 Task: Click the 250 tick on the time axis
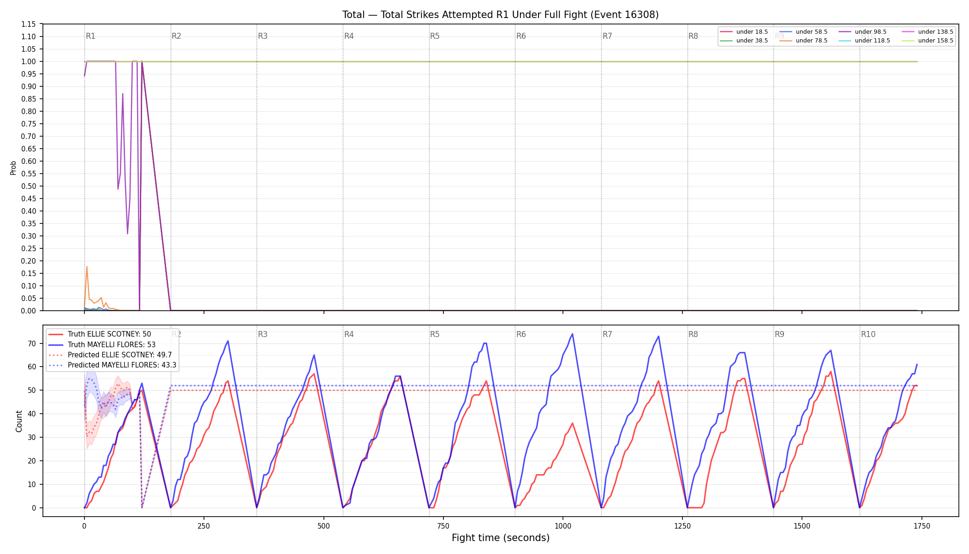pyautogui.click(x=203, y=526)
